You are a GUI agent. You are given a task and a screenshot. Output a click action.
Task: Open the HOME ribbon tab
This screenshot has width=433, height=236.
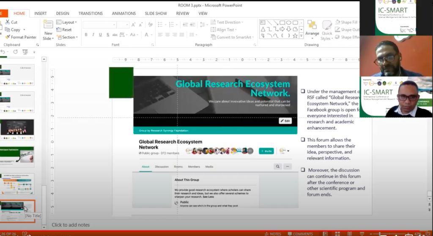[x=19, y=13]
